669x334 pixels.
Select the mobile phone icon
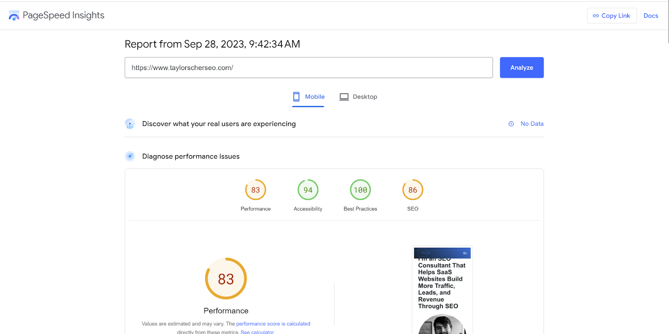click(296, 97)
